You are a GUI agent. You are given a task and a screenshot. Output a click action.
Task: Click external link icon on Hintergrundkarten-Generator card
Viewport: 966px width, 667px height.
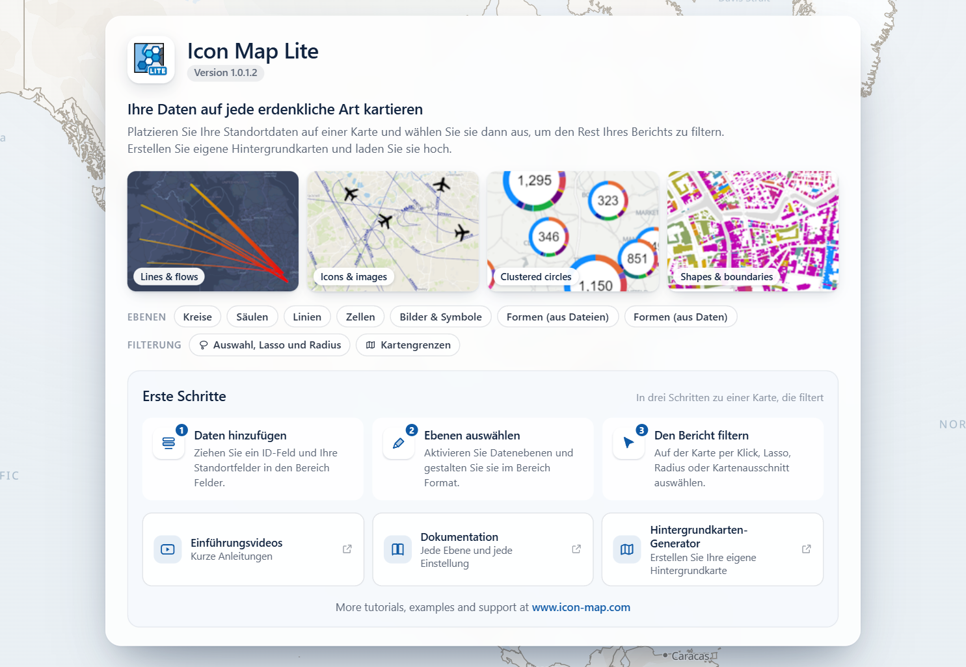(807, 549)
